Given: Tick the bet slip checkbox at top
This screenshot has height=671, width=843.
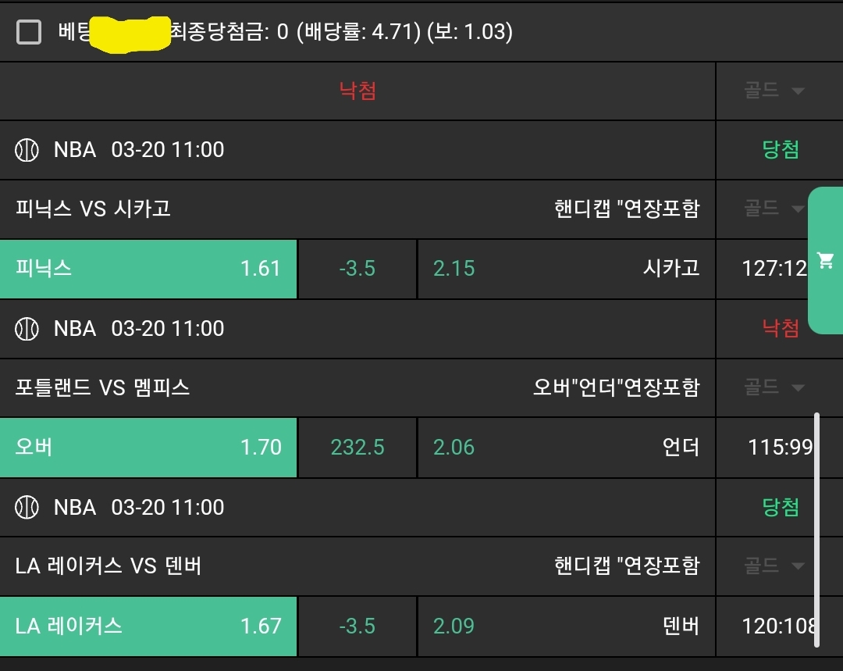Looking at the screenshot, I should click(29, 32).
